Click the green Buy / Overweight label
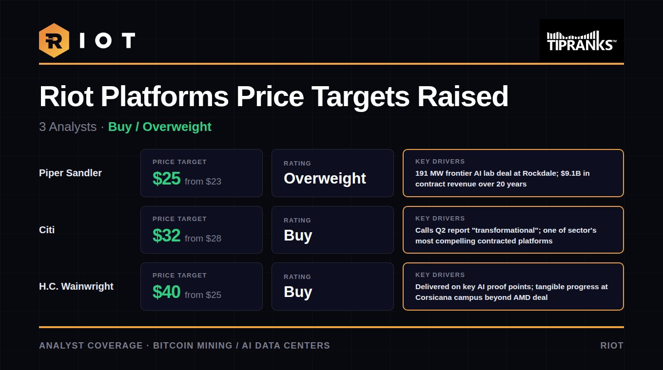The width and height of the screenshot is (663, 370). click(160, 127)
